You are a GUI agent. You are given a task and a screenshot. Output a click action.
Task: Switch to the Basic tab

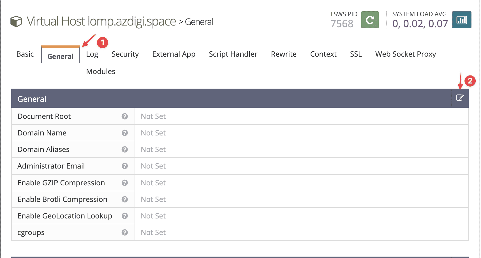point(25,54)
